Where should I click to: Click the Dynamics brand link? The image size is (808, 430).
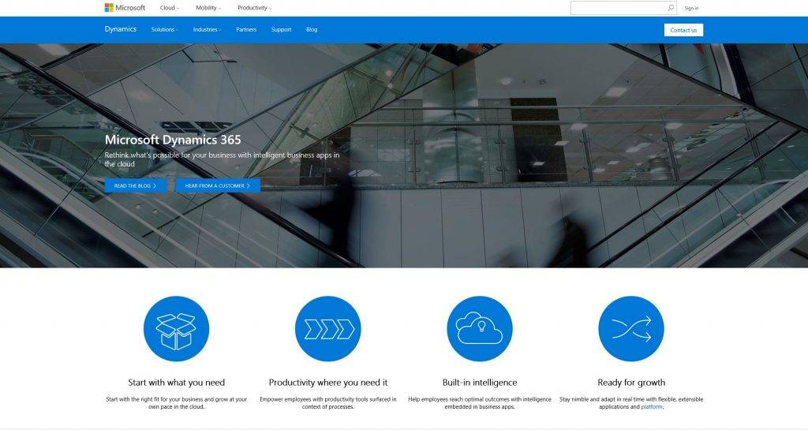[x=121, y=29]
